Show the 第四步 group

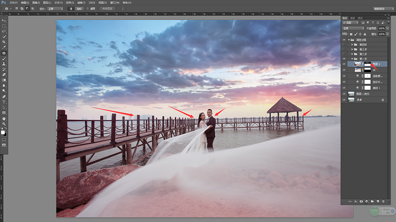coord(344,45)
